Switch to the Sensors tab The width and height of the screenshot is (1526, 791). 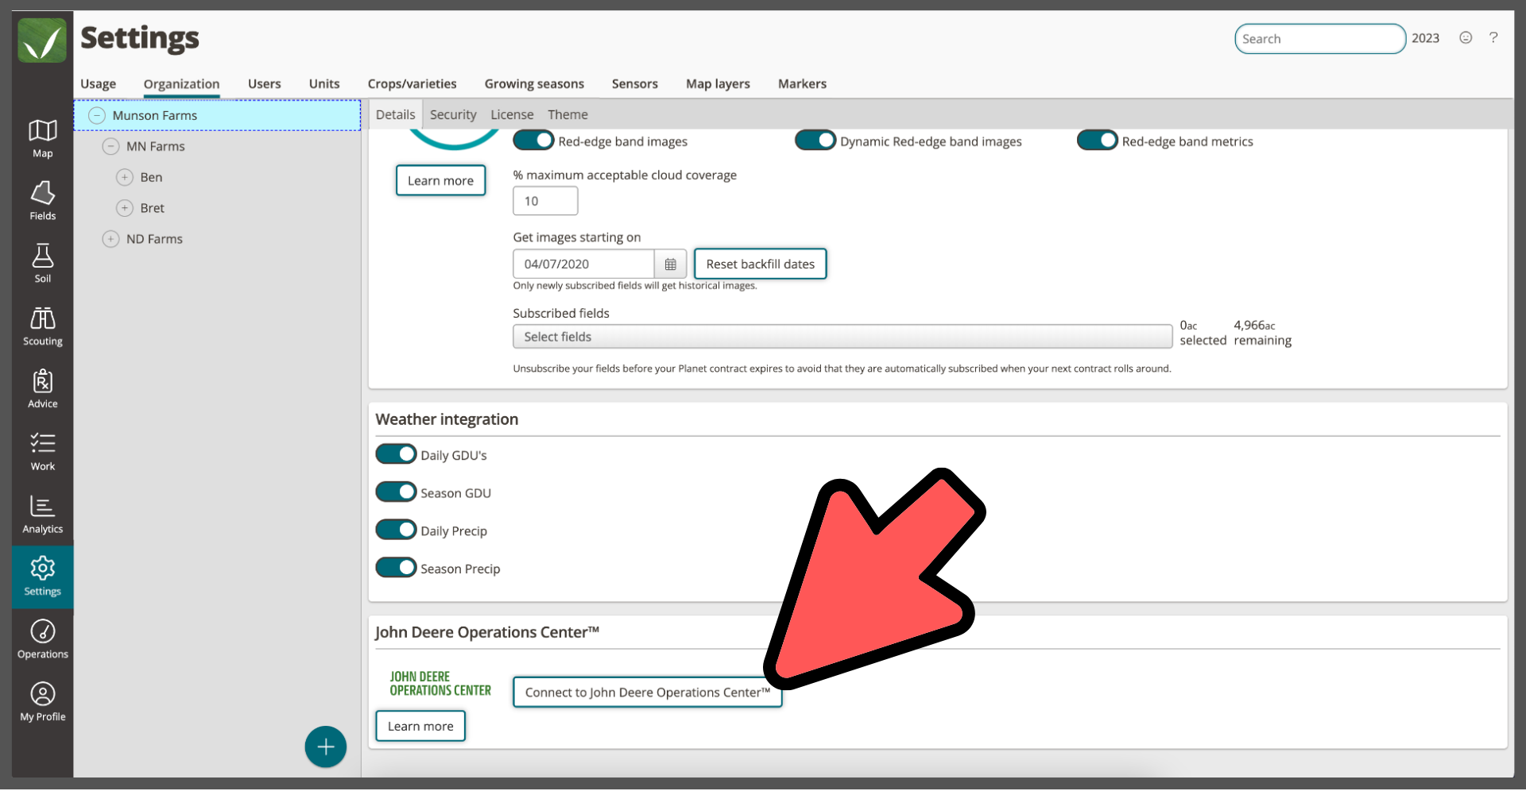(x=634, y=84)
